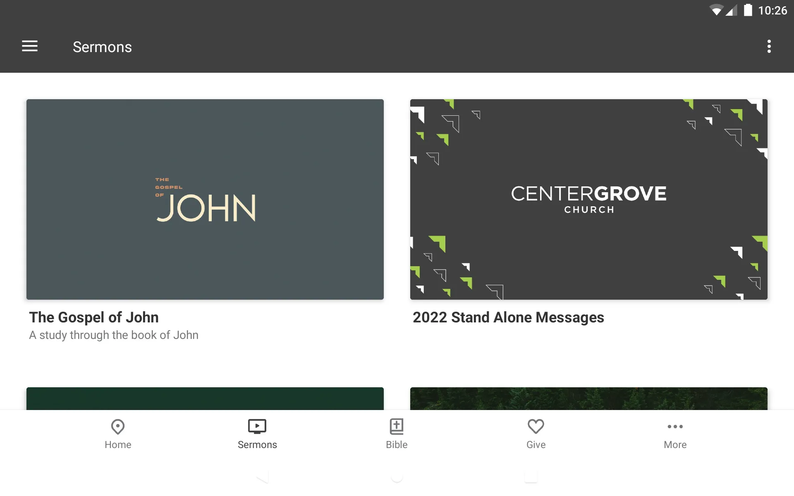The width and height of the screenshot is (794, 496).
Task: Toggle the navigation drawer open
Action: pyautogui.click(x=30, y=47)
